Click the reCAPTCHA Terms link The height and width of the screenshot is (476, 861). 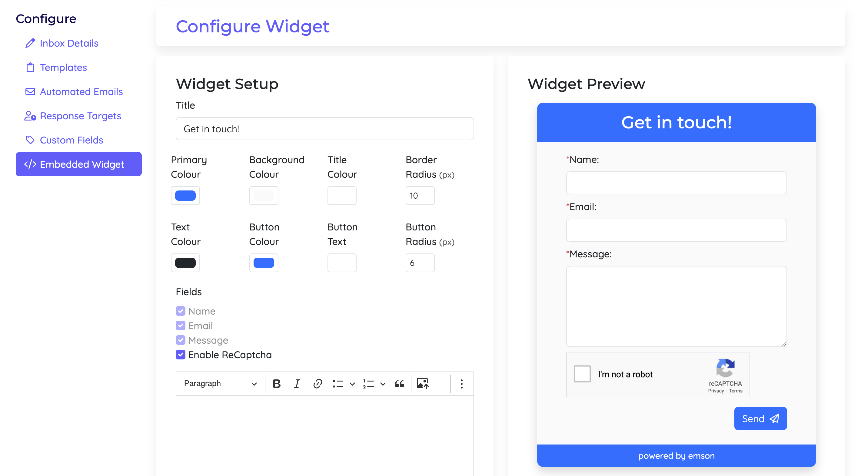735,391
